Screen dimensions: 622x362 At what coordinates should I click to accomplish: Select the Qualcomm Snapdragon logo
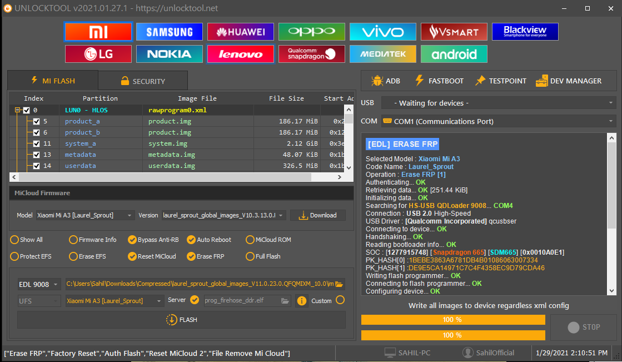click(312, 54)
